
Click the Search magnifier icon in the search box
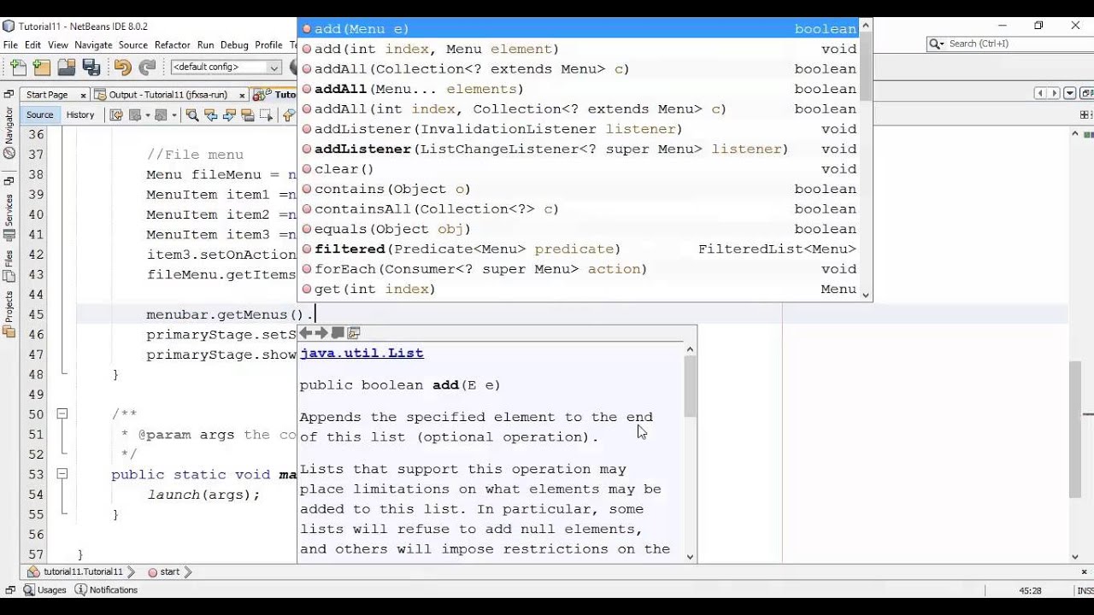click(x=937, y=44)
